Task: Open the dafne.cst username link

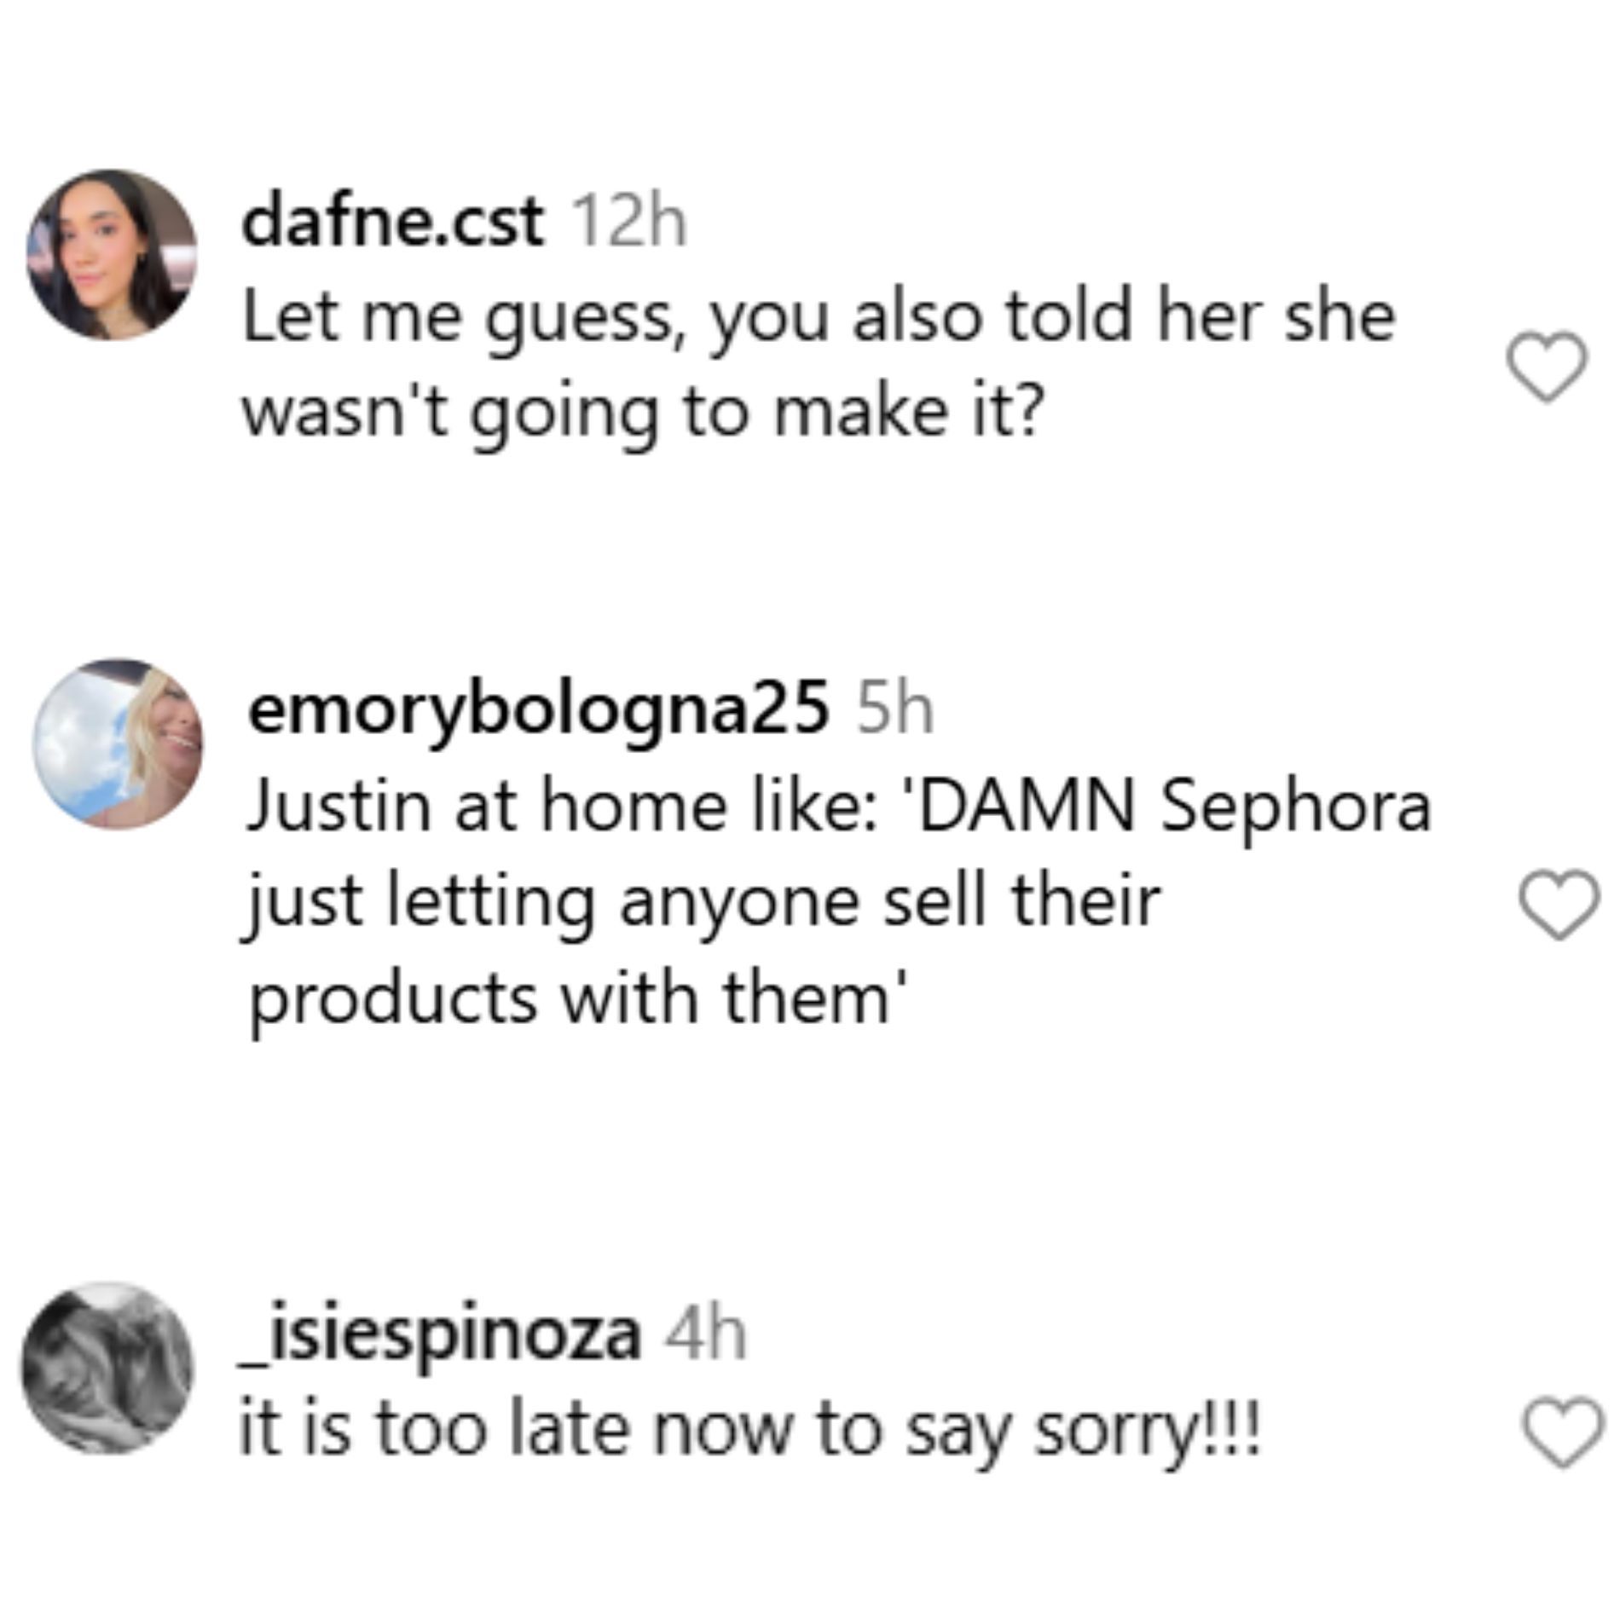Action: (x=392, y=222)
